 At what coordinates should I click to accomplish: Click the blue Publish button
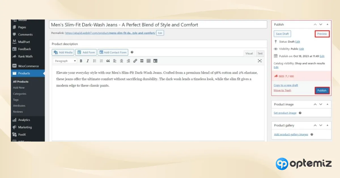click(322, 90)
